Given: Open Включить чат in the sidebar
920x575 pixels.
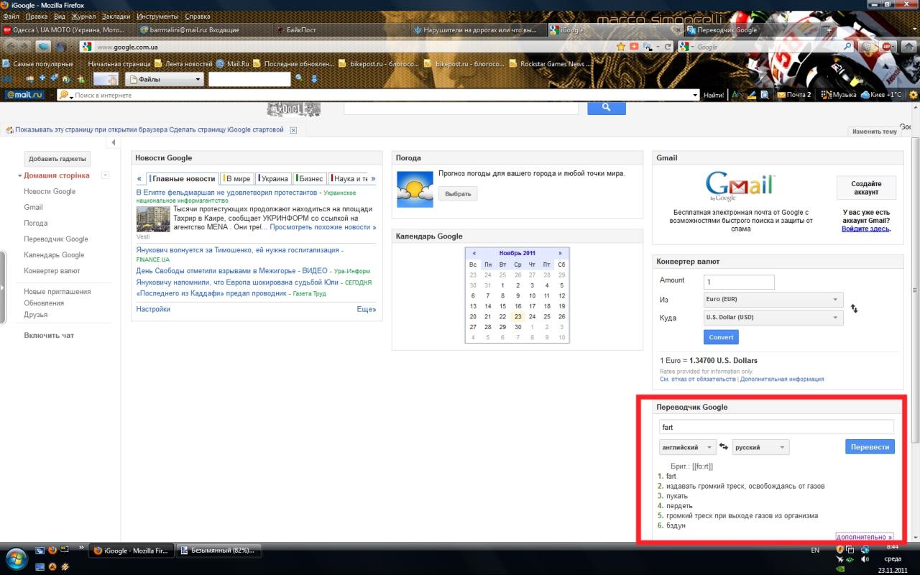Looking at the screenshot, I should tap(49, 336).
